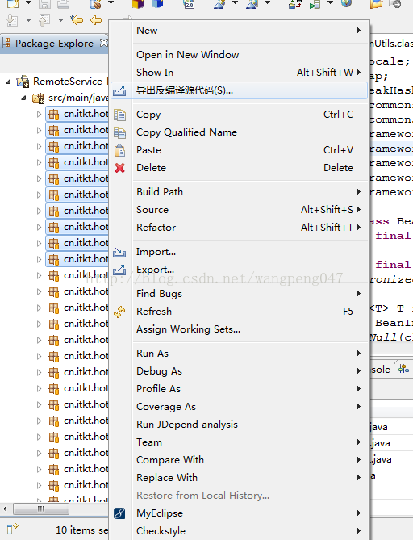Click the icon beside the Console tab
Screen dimensions: 413x540
[x=403, y=369]
